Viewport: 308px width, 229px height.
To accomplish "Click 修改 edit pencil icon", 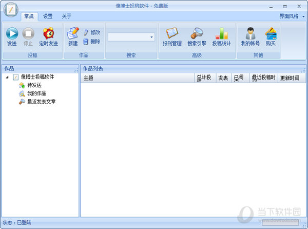I will point(86,32).
